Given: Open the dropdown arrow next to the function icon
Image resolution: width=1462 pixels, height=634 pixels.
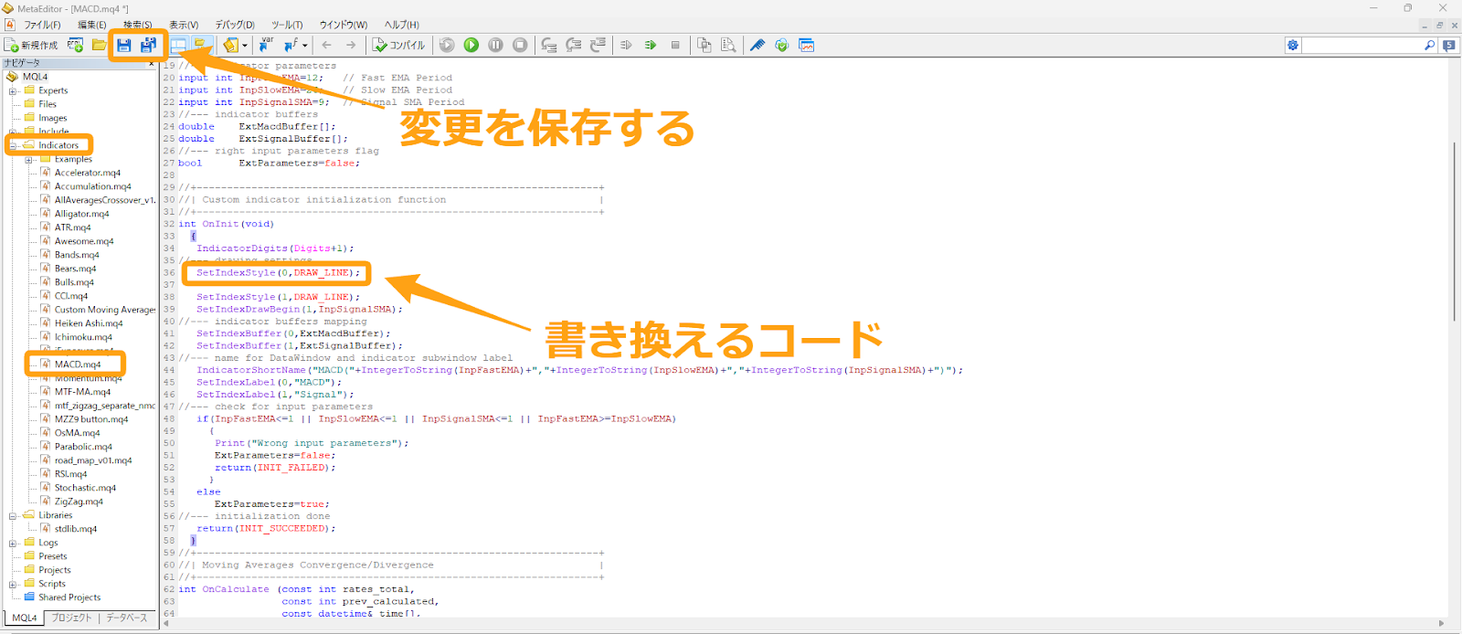Looking at the screenshot, I should [305, 45].
